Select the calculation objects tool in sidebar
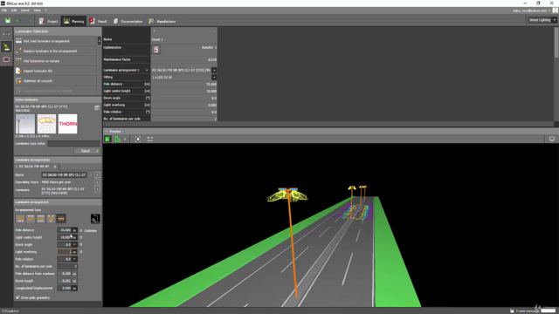Screen dimensions: 559x314 6,59
